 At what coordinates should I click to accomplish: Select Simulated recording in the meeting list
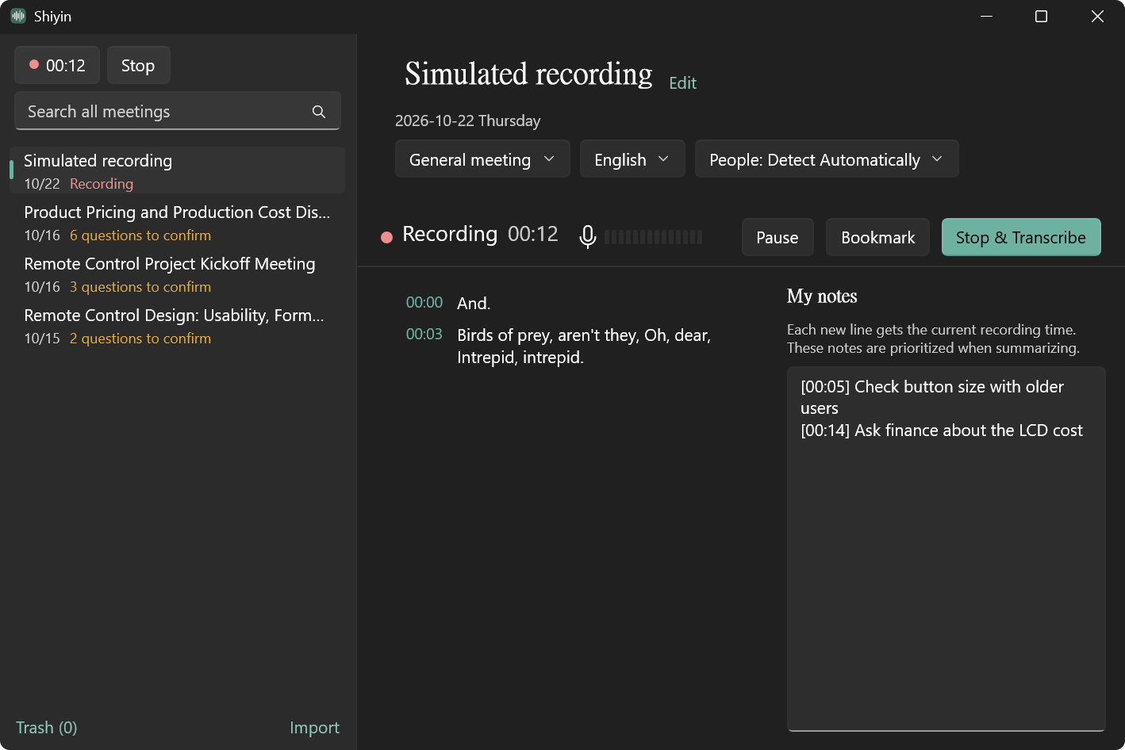point(177,170)
